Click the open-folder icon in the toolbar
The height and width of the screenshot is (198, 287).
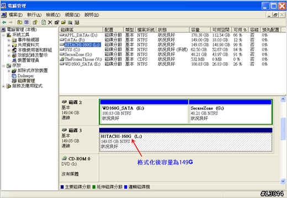pos(63,23)
